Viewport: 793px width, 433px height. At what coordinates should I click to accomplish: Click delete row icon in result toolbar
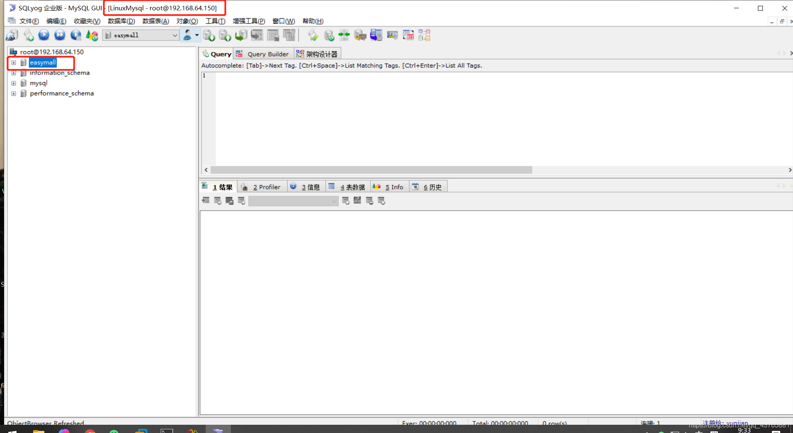[x=369, y=200]
